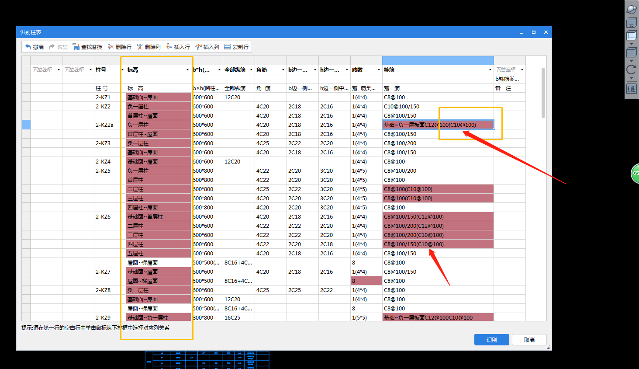The image size is (639, 369).
Task: Open the 箍筋 column header dropdown
Action: (x=490, y=70)
